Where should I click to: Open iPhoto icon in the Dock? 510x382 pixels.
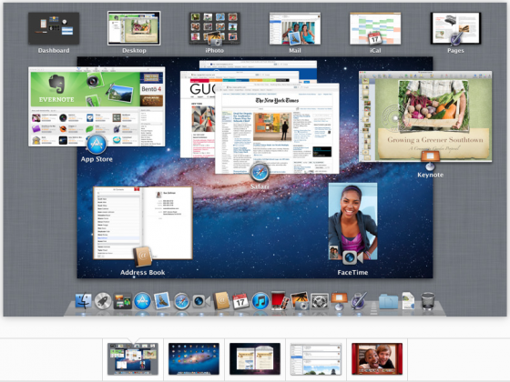[x=300, y=300]
